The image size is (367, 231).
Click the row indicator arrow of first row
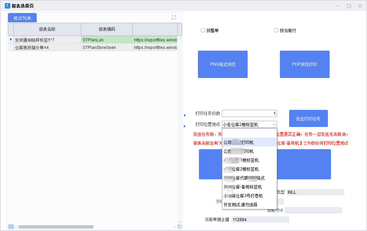[11, 40]
